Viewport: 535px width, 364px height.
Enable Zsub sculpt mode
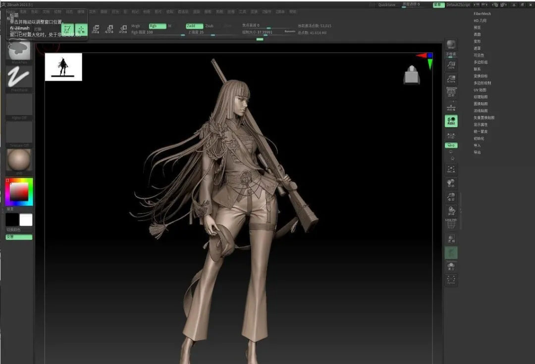209,26
